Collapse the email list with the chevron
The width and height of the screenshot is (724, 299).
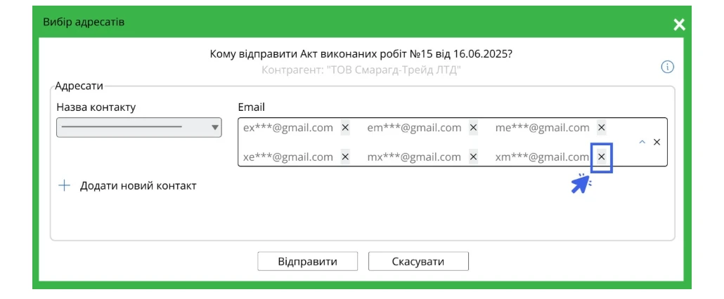(642, 142)
